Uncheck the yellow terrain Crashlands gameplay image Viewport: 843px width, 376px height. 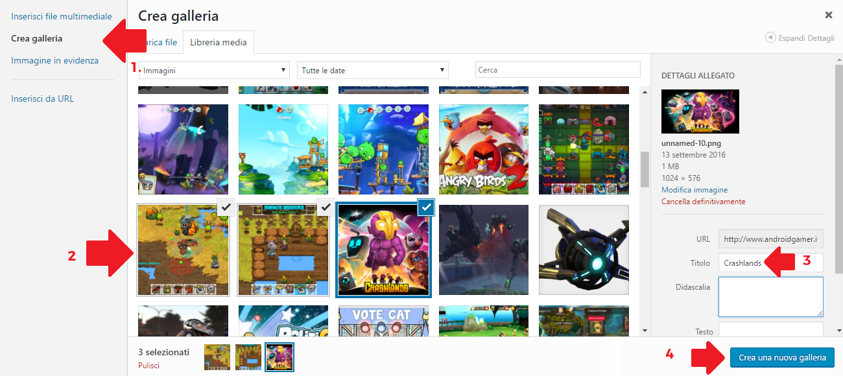pyautogui.click(x=225, y=207)
